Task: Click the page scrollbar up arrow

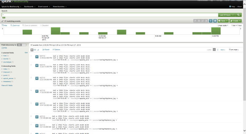Action: [244, 4]
